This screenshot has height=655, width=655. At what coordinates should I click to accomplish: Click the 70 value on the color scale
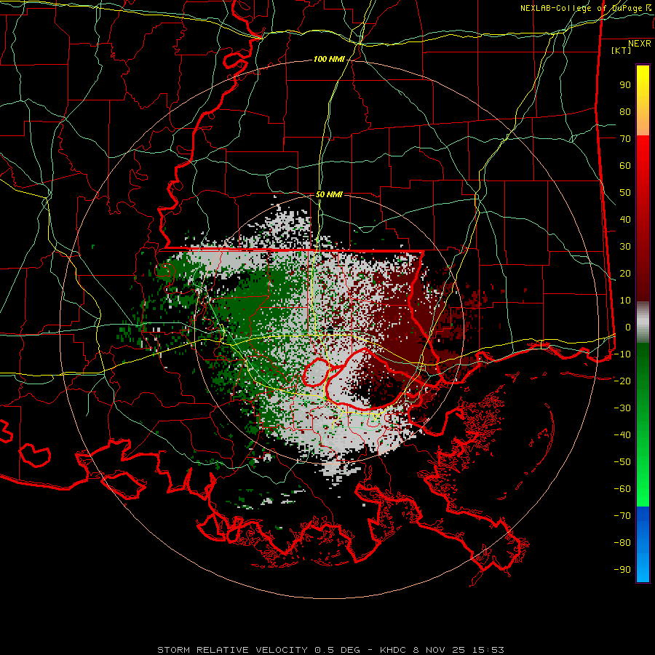625,139
